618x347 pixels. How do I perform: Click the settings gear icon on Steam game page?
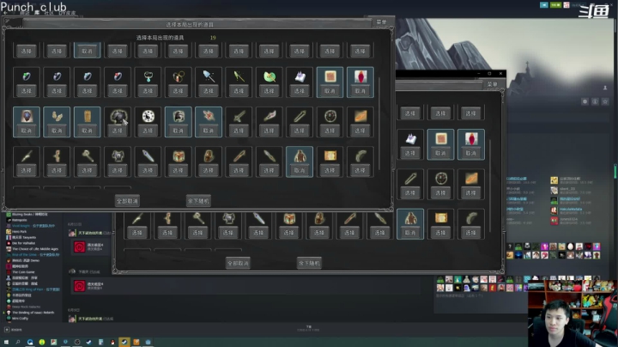[x=585, y=101]
